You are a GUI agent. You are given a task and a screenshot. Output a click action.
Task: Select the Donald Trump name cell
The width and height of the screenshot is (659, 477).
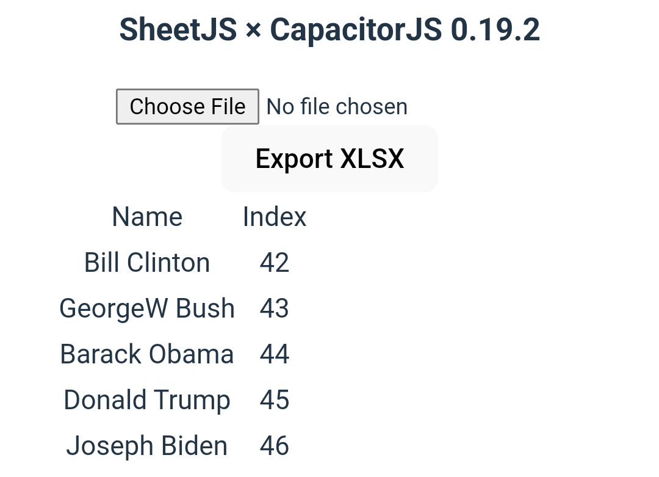click(147, 400)
